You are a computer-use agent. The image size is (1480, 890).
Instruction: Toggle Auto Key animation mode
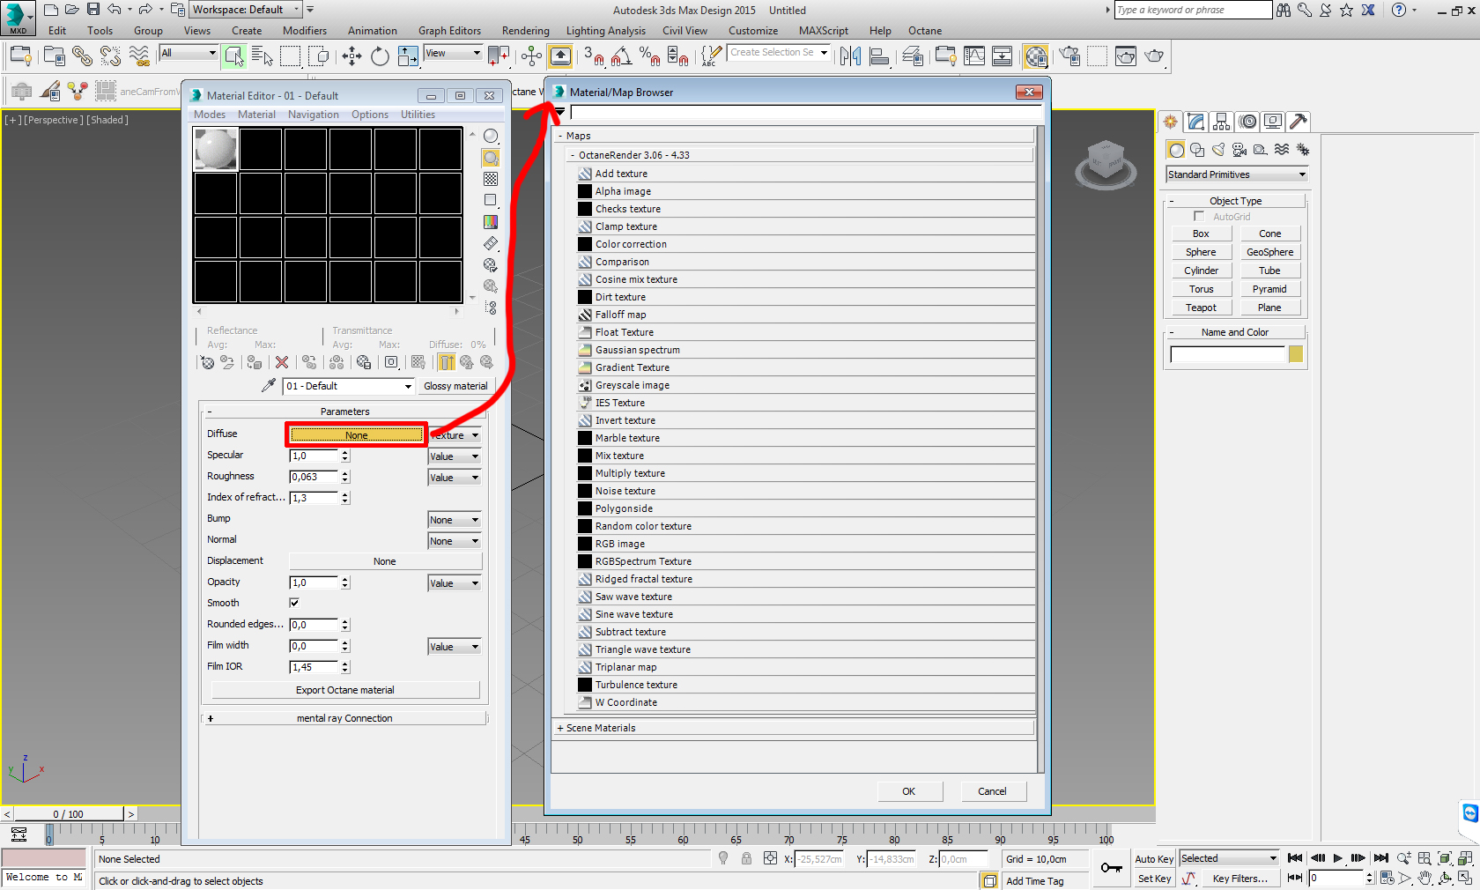tap(1154, 859)
